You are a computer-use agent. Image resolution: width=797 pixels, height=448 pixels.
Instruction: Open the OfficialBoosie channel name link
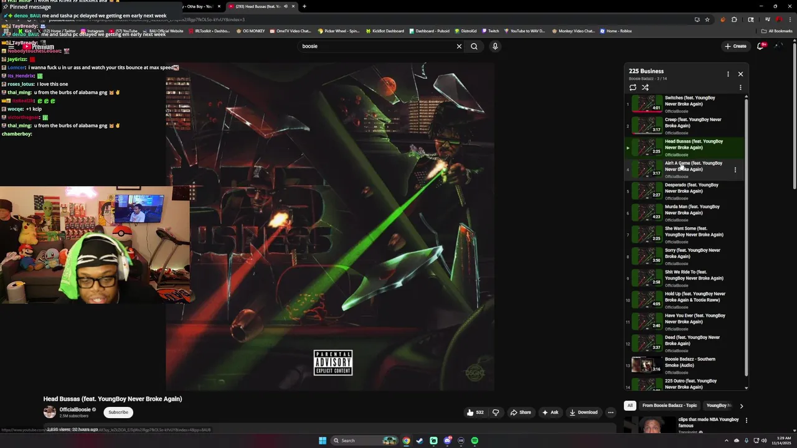click(75, 409)
